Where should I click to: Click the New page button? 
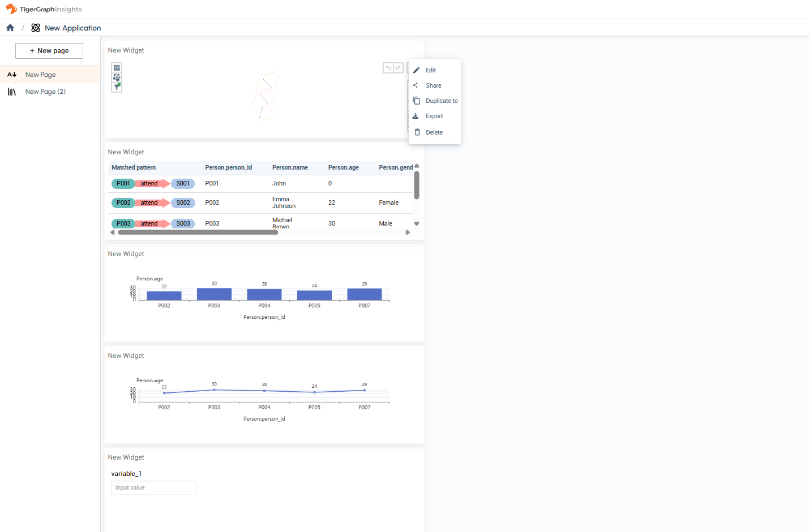tap(49, 51)
